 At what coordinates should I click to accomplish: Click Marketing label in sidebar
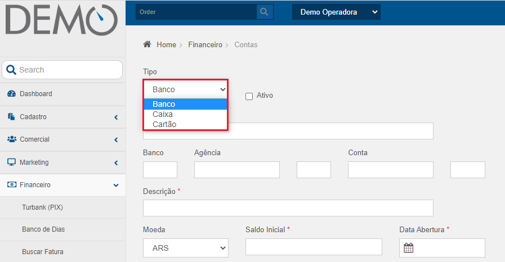[x=34, y=162]
